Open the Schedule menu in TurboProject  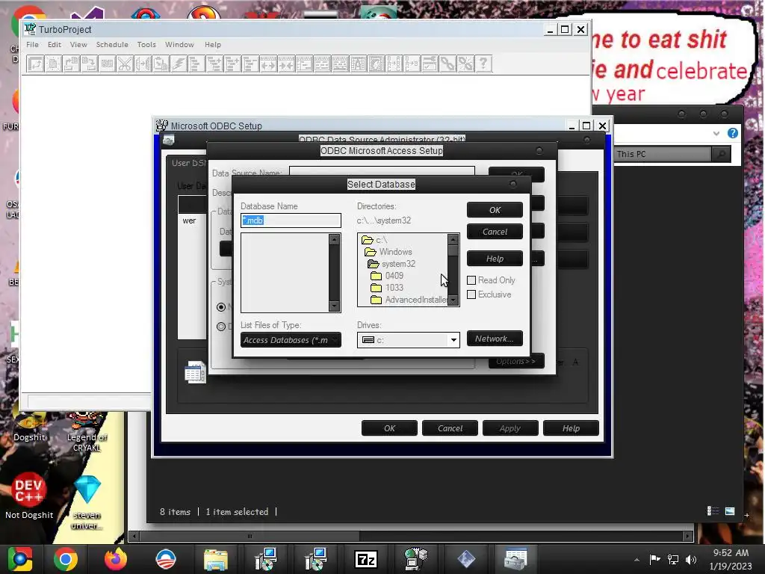pyautogui.click(x=112, y=44)
